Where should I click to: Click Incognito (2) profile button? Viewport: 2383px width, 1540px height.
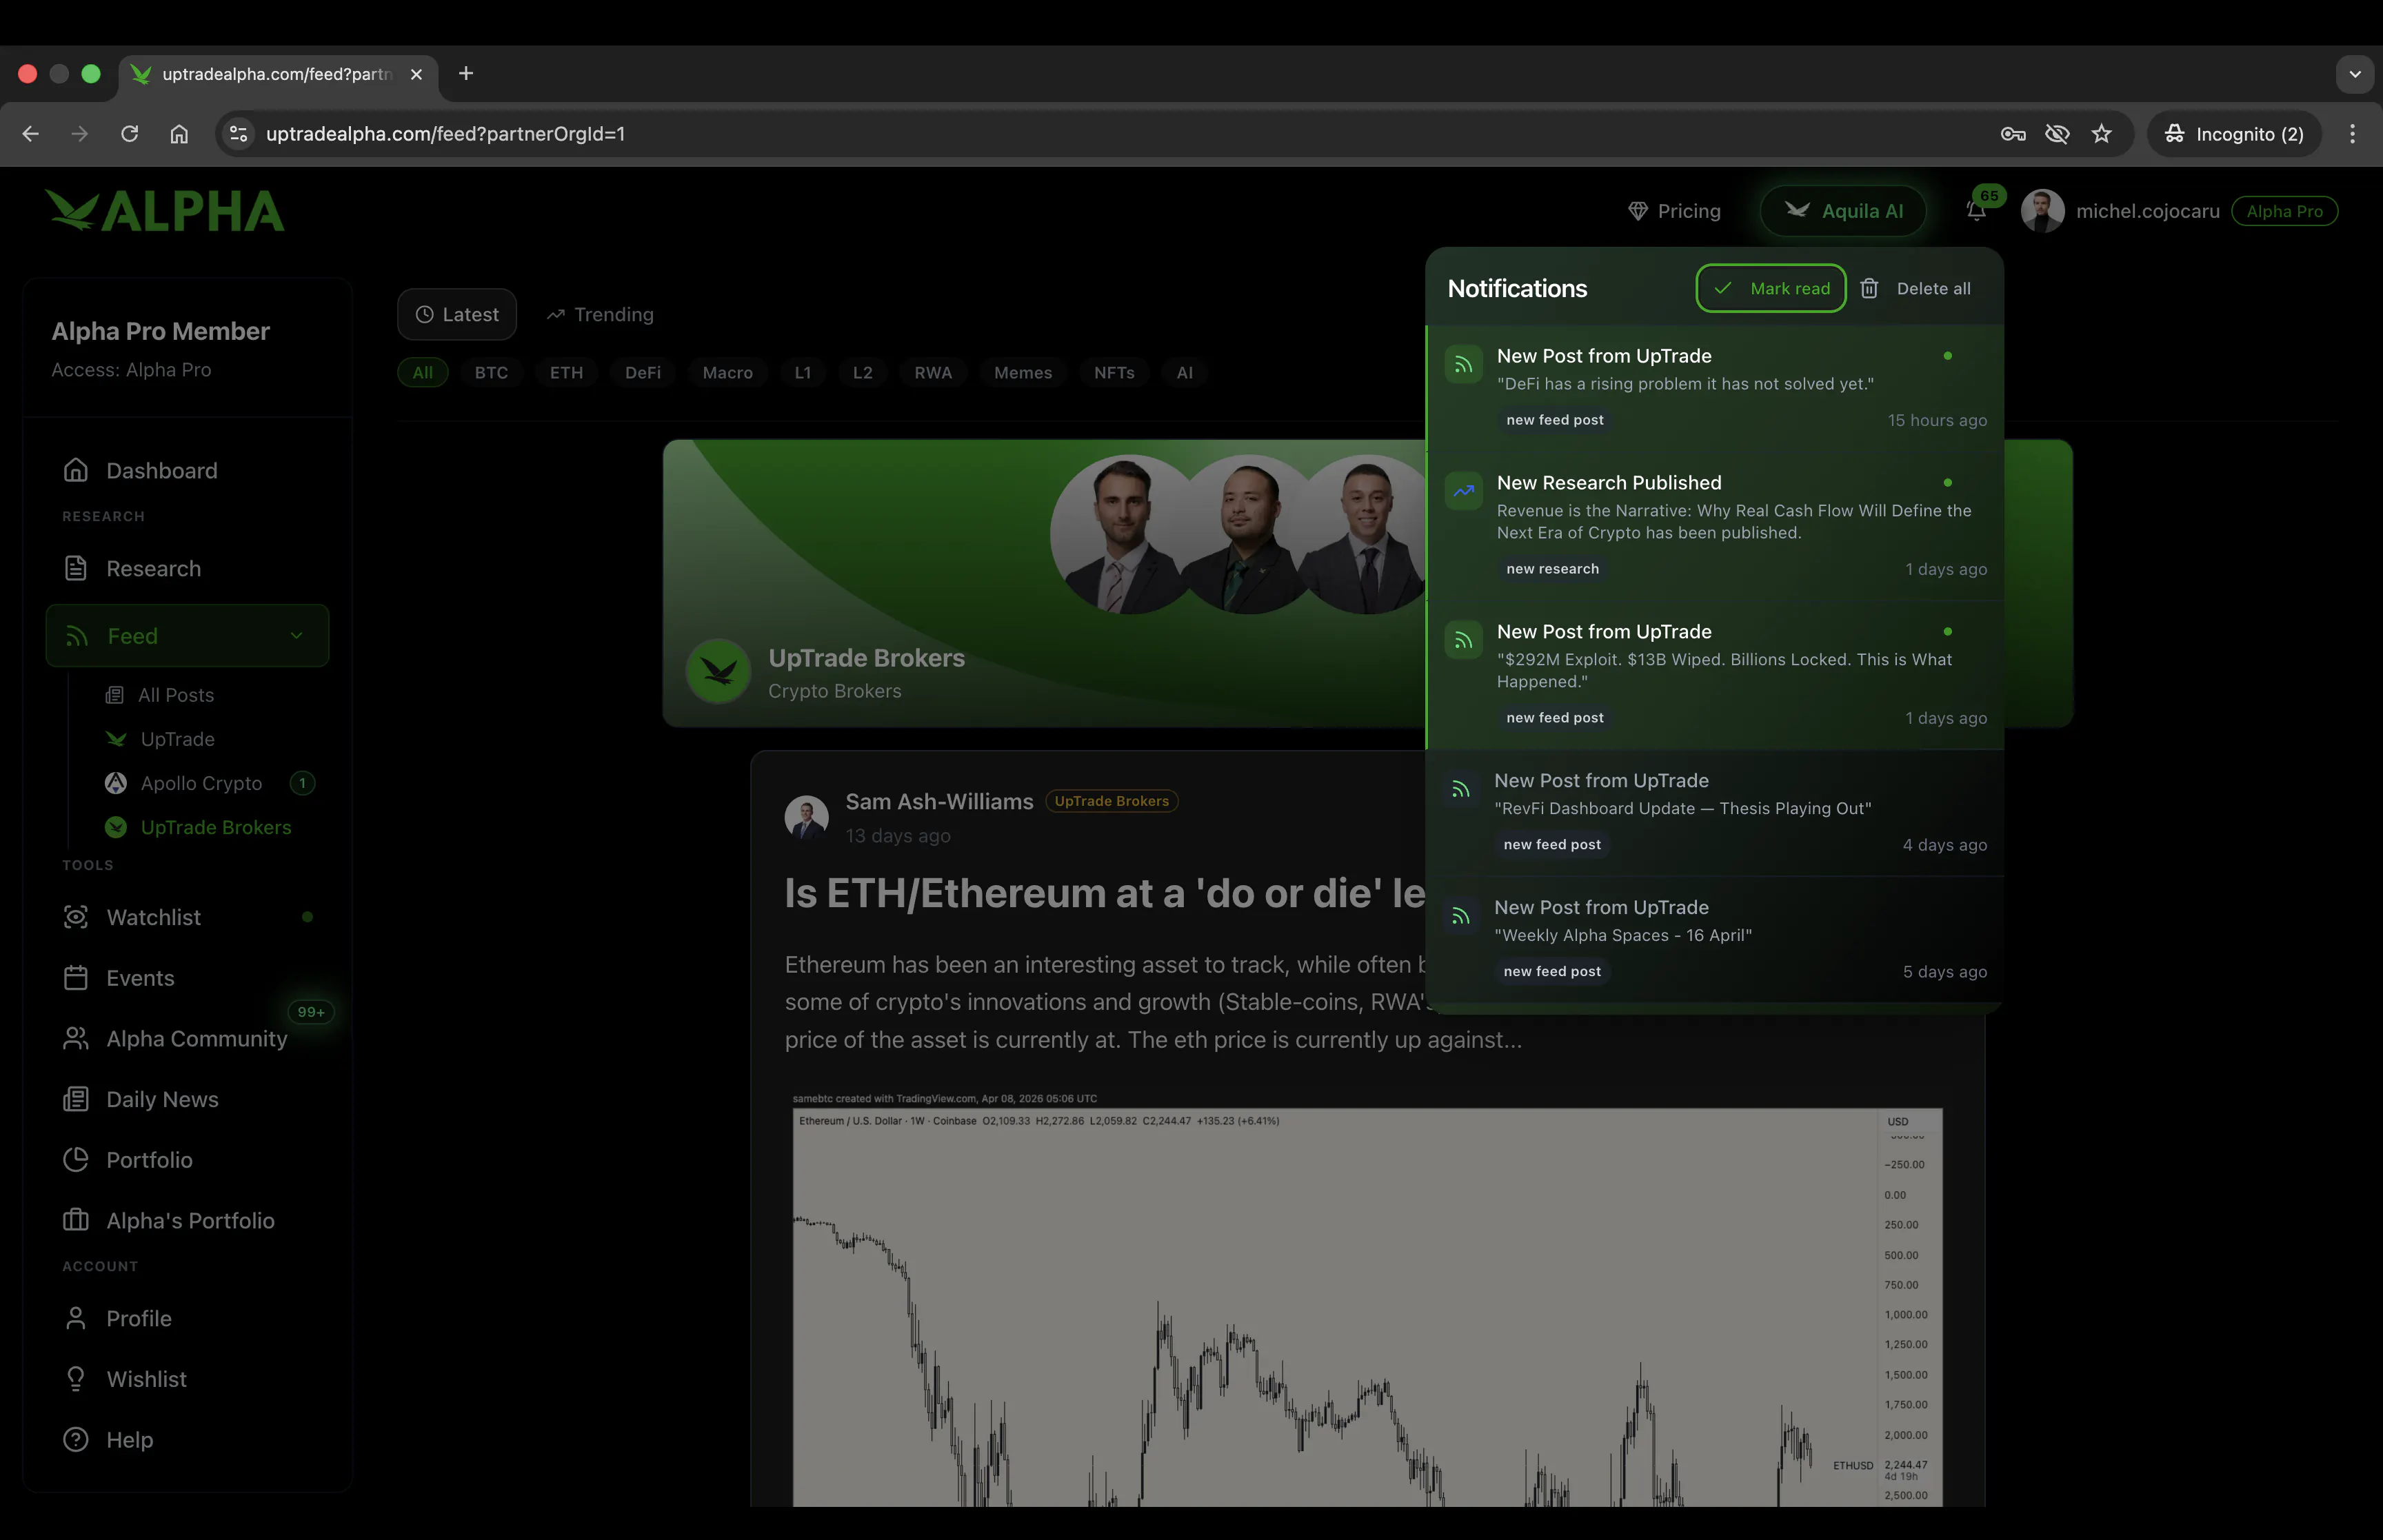pyautogui.click(x=2234, y=134)
